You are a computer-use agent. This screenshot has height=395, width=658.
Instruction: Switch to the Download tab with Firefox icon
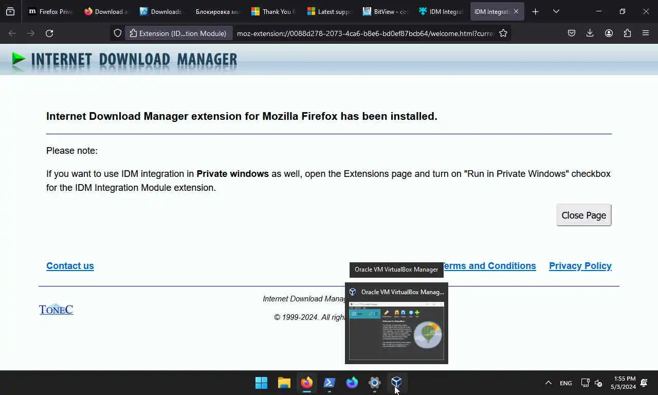pos(106,11)
